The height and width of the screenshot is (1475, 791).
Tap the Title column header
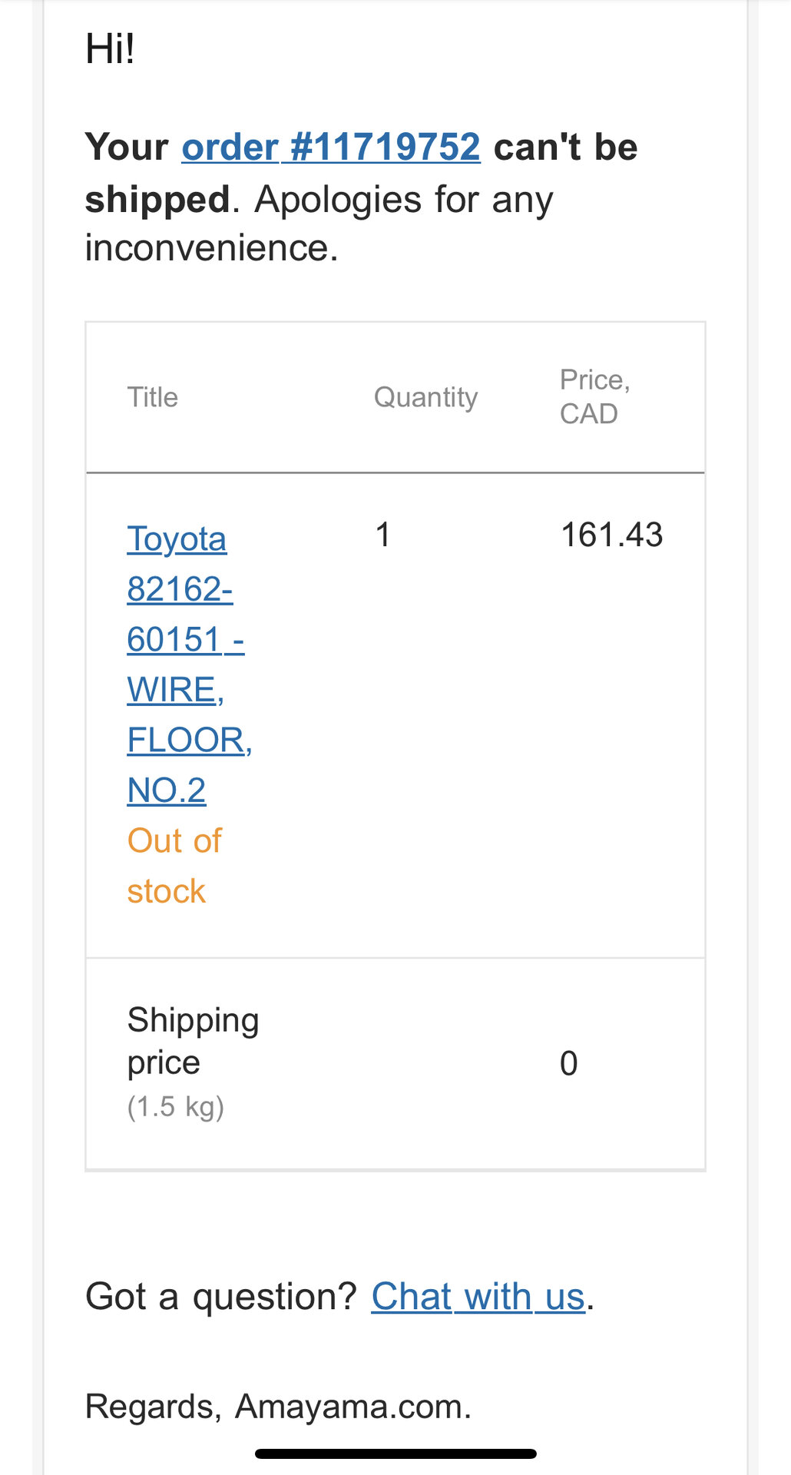click(152, 397)
